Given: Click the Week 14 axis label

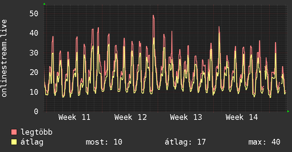Looking at the screenshot, I should click(242, 117).
